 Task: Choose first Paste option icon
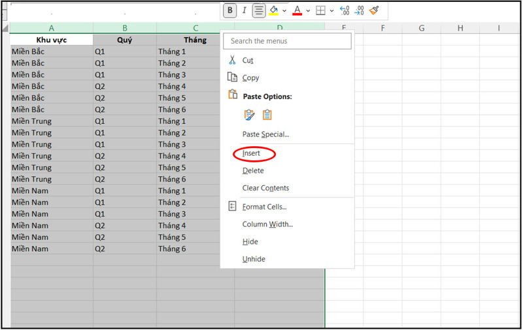pyautogui.click(x=249, y=115)
